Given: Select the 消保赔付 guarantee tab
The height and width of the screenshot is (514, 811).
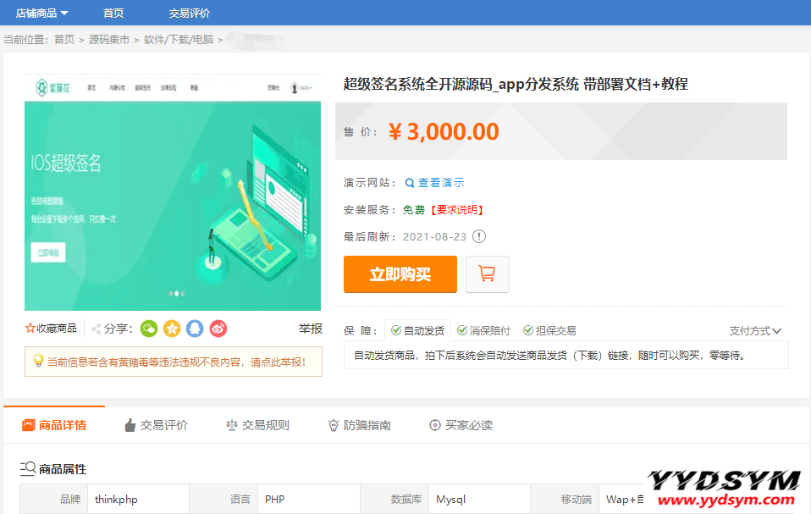Looking at the screenshot, I should tap(483, 330).
